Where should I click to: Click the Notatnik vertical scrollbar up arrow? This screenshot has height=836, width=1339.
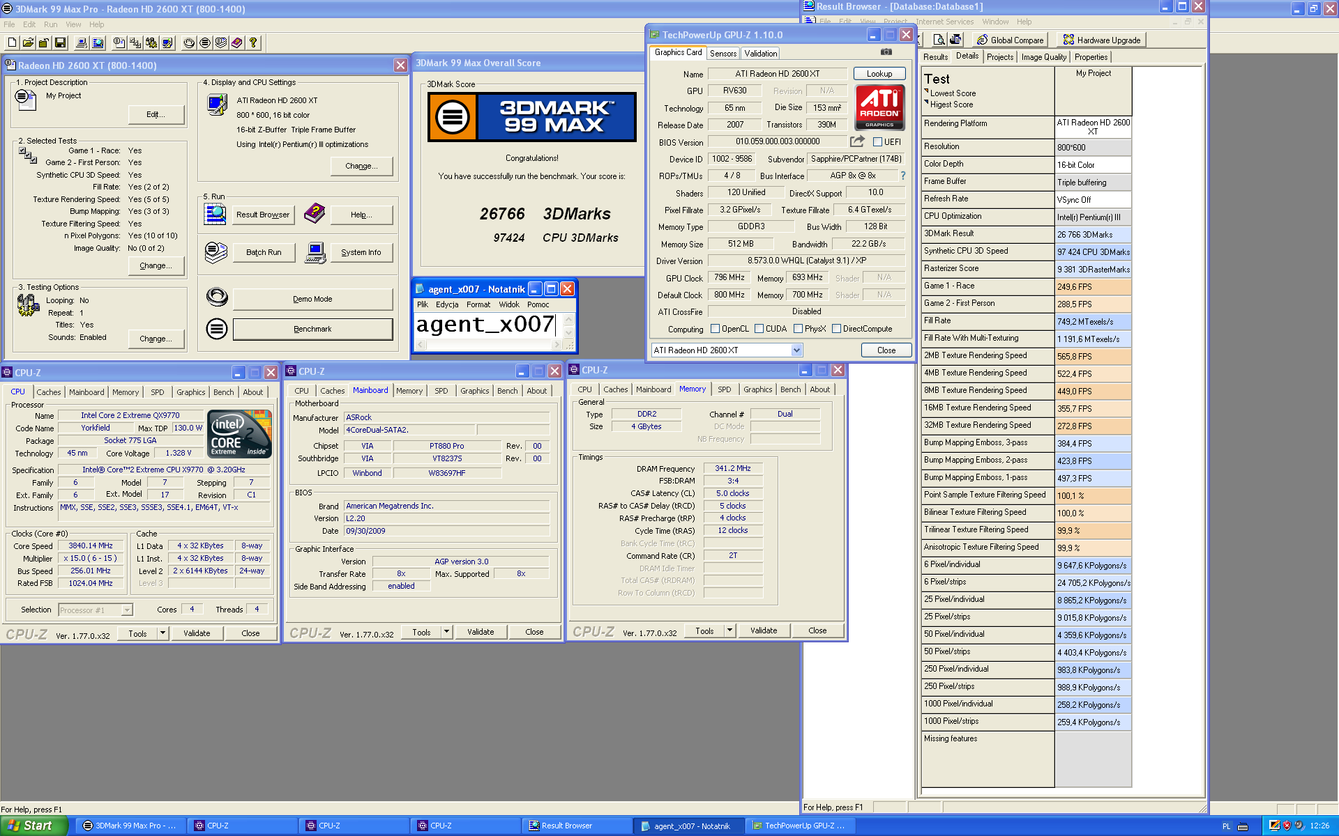[568, 320]
